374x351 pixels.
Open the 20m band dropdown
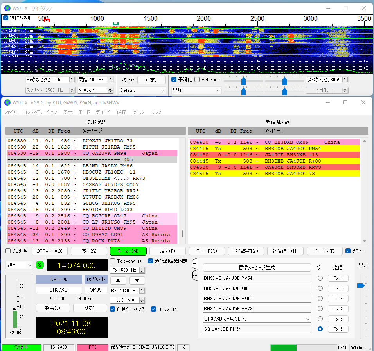tap(19, 265)
